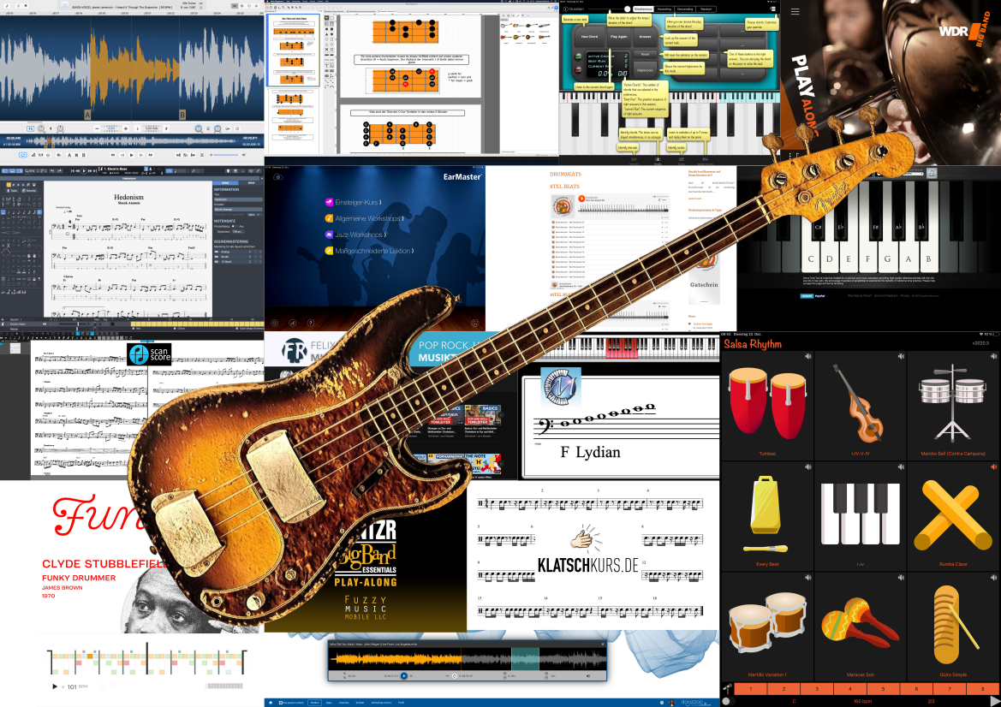Play the John Mayer track in doozzoo player
The image size is (1001, 707).
[403, 675]
